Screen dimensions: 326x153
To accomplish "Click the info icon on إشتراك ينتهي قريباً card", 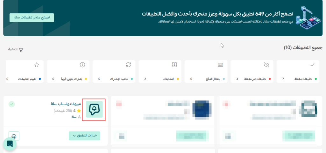I will coord(82,65).
